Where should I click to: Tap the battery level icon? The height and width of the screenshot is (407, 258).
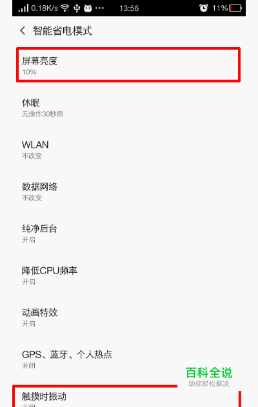click(235, 8)
